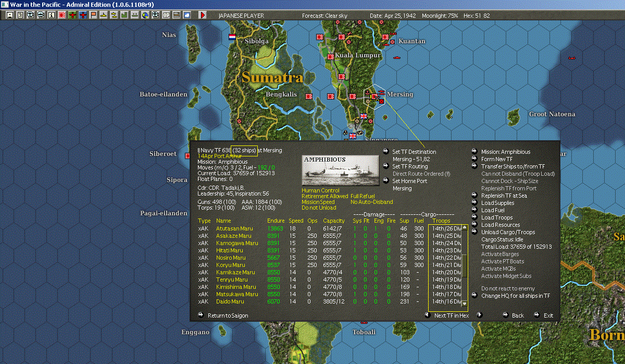
Task: Open ship Kamogawa Maru
Action: (237, 243)
